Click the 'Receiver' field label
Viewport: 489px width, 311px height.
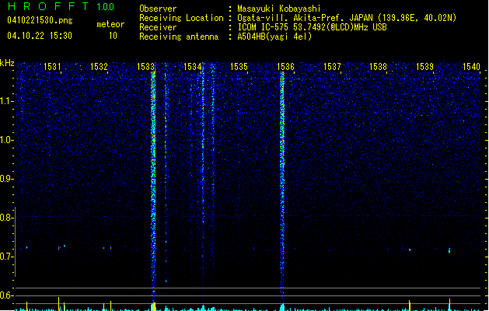pyautogui.click(x=158, y=27)
